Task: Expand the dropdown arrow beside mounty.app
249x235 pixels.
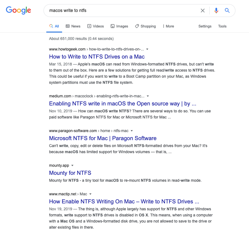Action: [x=72, y=165]
